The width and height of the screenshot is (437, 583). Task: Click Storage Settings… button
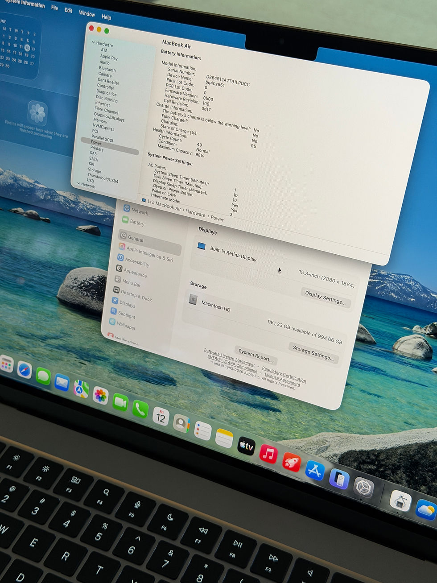tap(313, 353)
